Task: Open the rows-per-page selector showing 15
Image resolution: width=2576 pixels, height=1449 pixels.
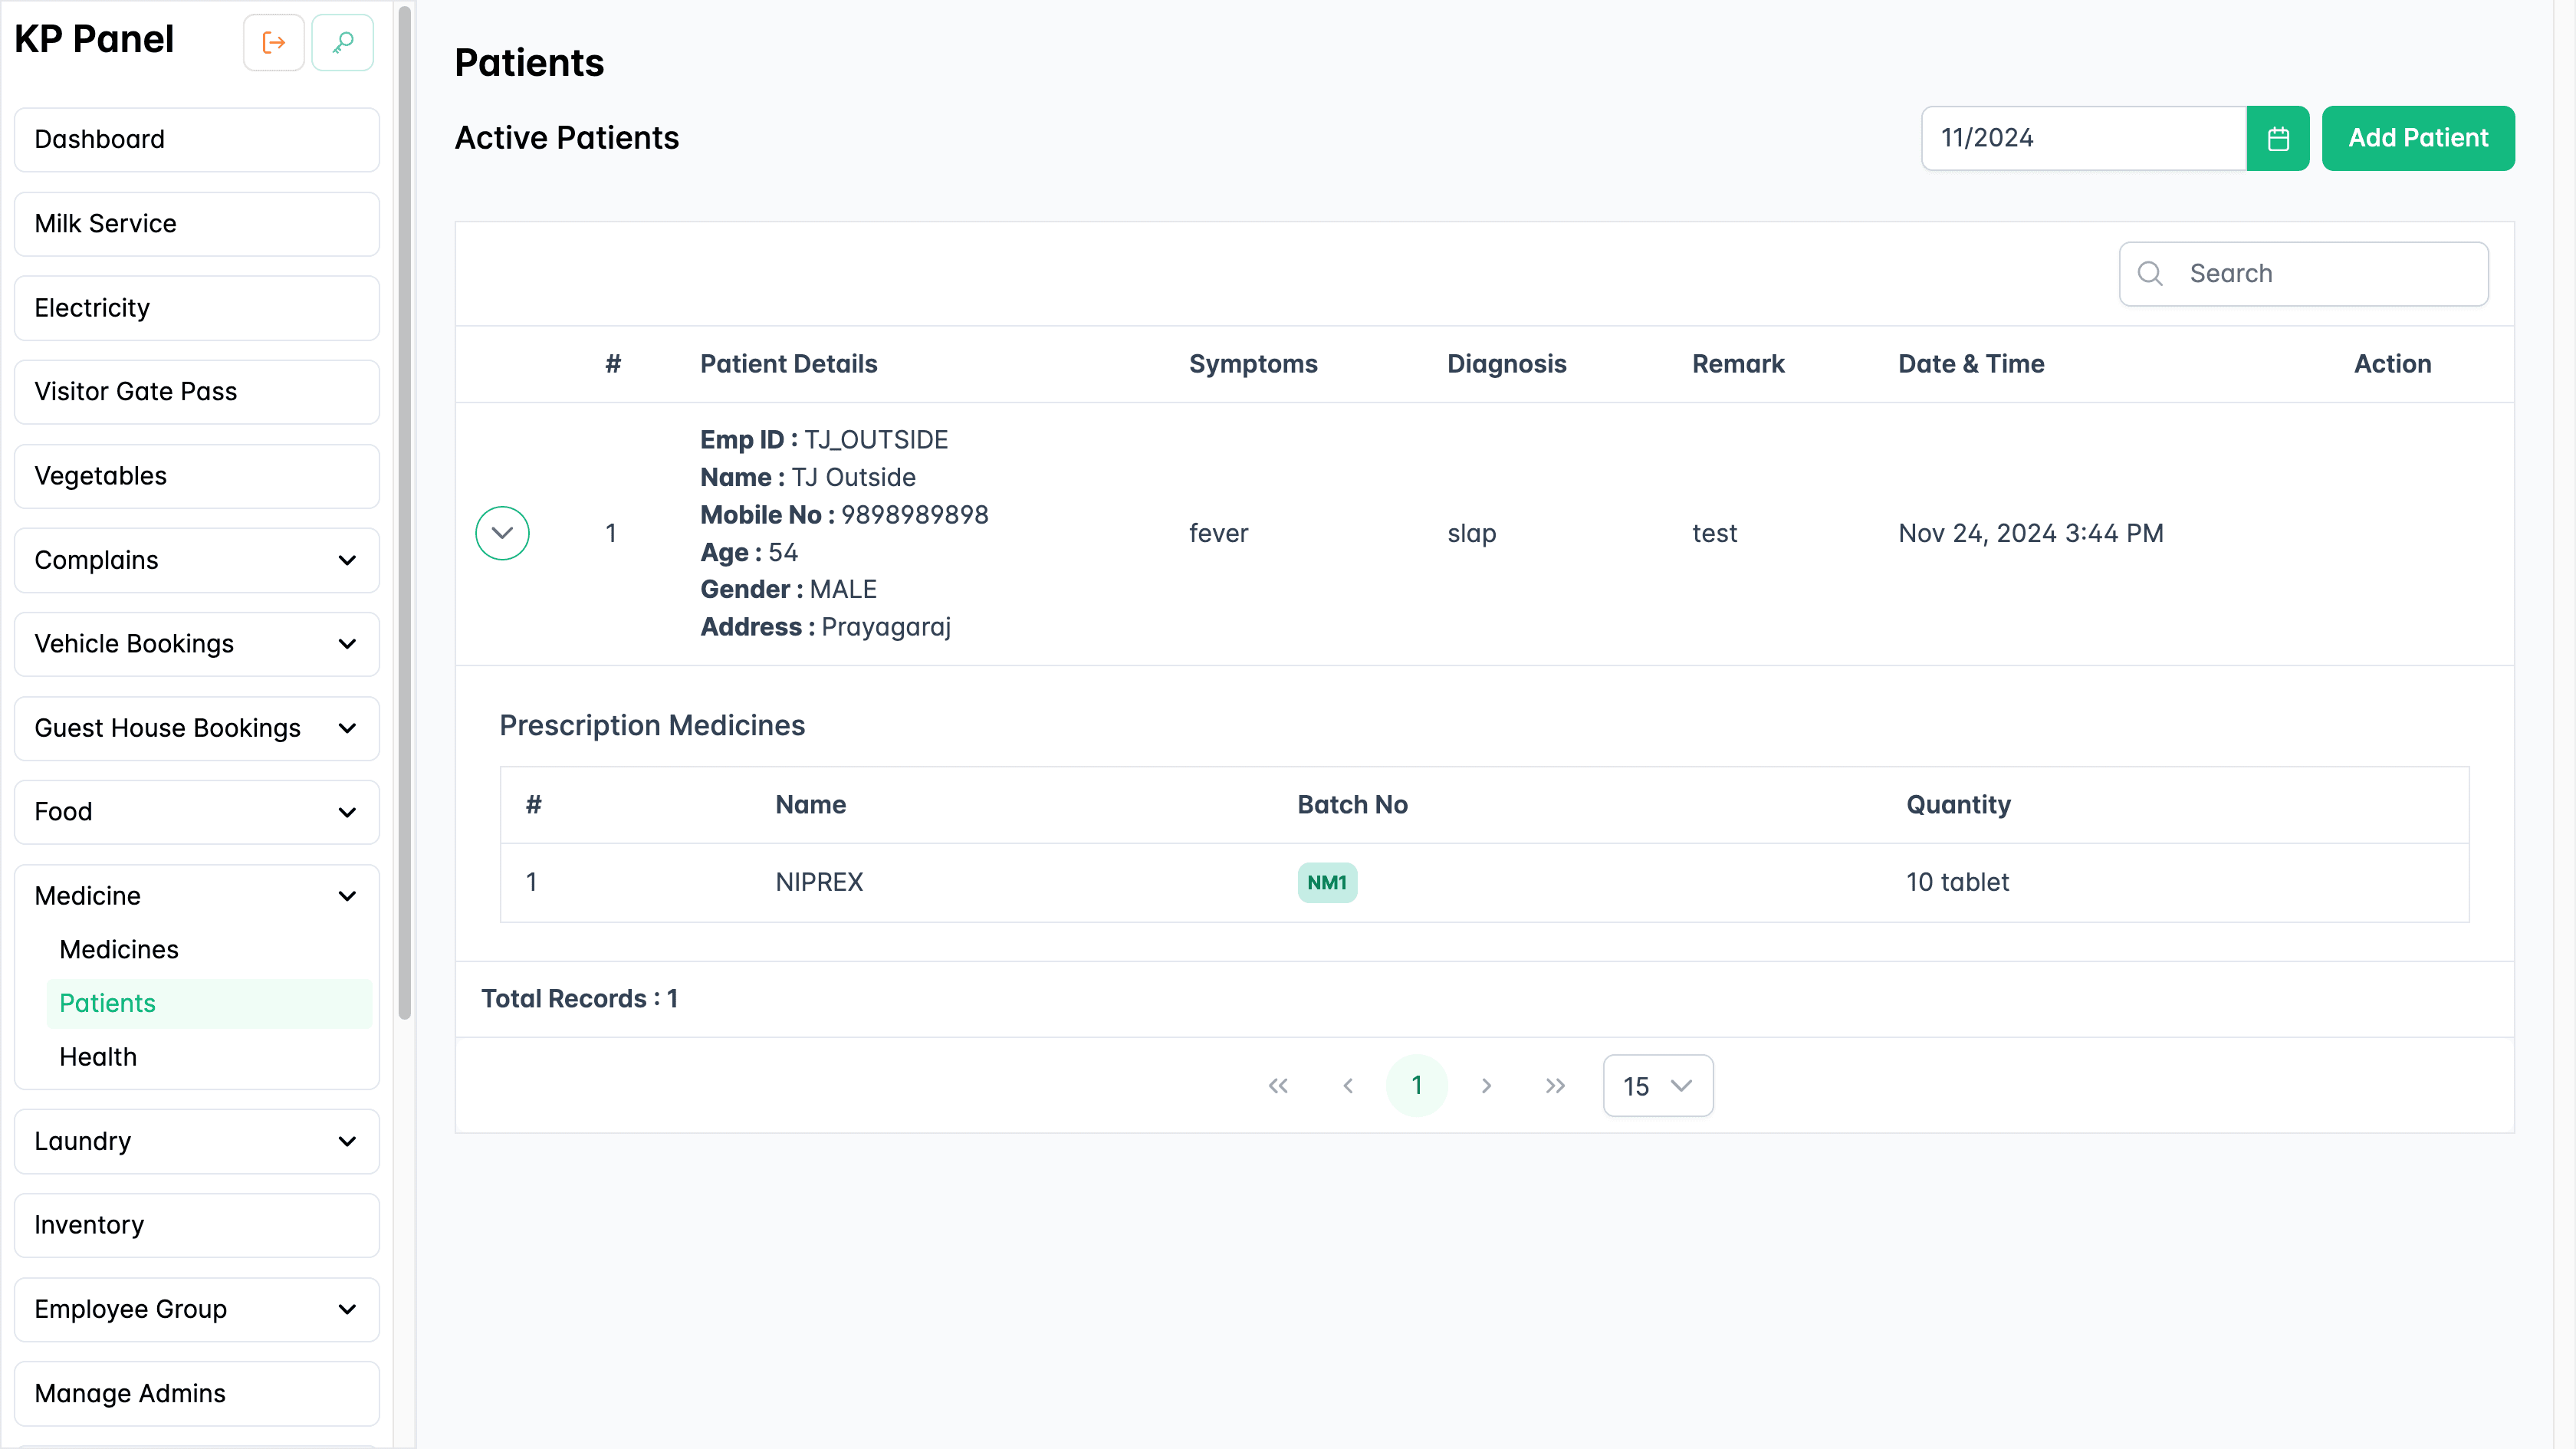Action: pyautogui.click(x=1657, y=1085)
